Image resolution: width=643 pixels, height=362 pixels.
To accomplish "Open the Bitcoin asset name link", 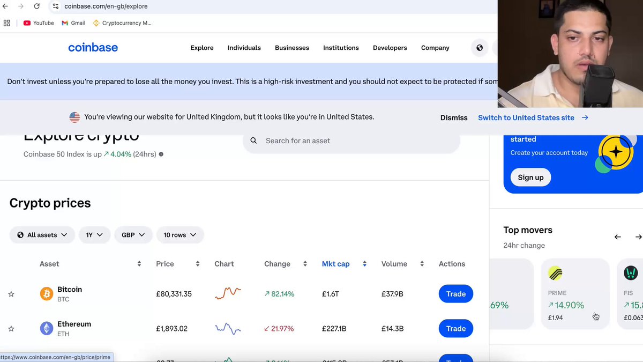I will pyautogui.click(x=70, y=290).
